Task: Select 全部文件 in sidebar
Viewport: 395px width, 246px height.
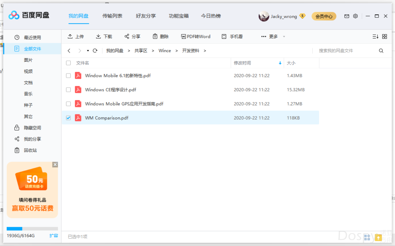Action: 32,49
